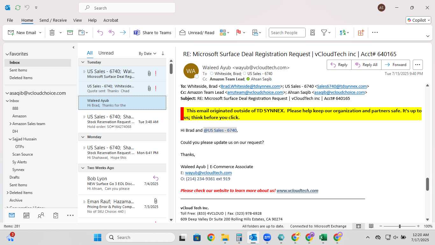Collapse the folder pane arrow
Image resolution: width=435 pixels, height=245 pixels.
coord(74,48)
